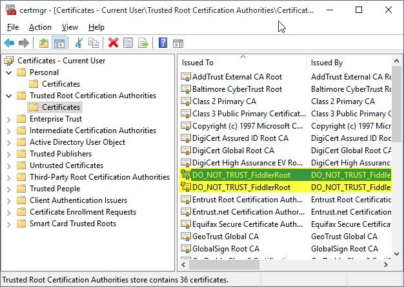Click Entrust.net Certification certificate icon
Screen dimensions: 404x287
click(x=185, y=212)
